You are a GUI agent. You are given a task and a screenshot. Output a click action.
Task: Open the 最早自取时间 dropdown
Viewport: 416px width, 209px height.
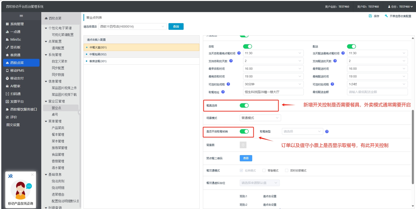tap(273, 69)
